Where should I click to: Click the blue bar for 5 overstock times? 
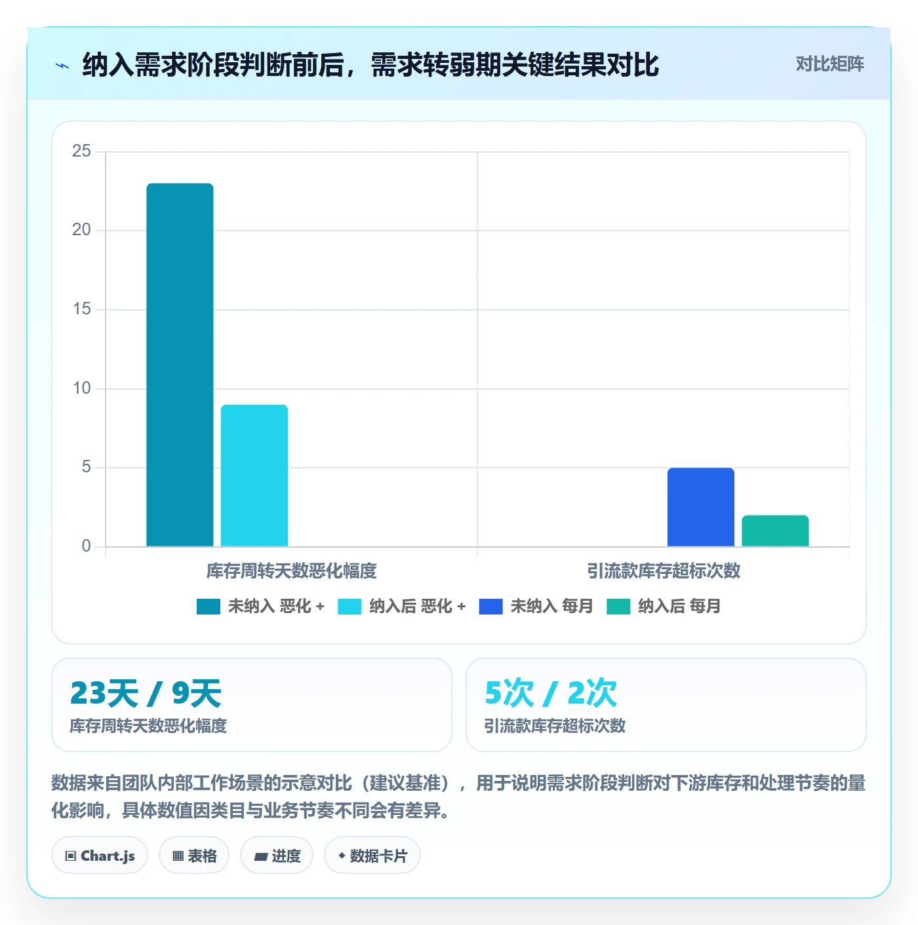(x=701, y=507)
